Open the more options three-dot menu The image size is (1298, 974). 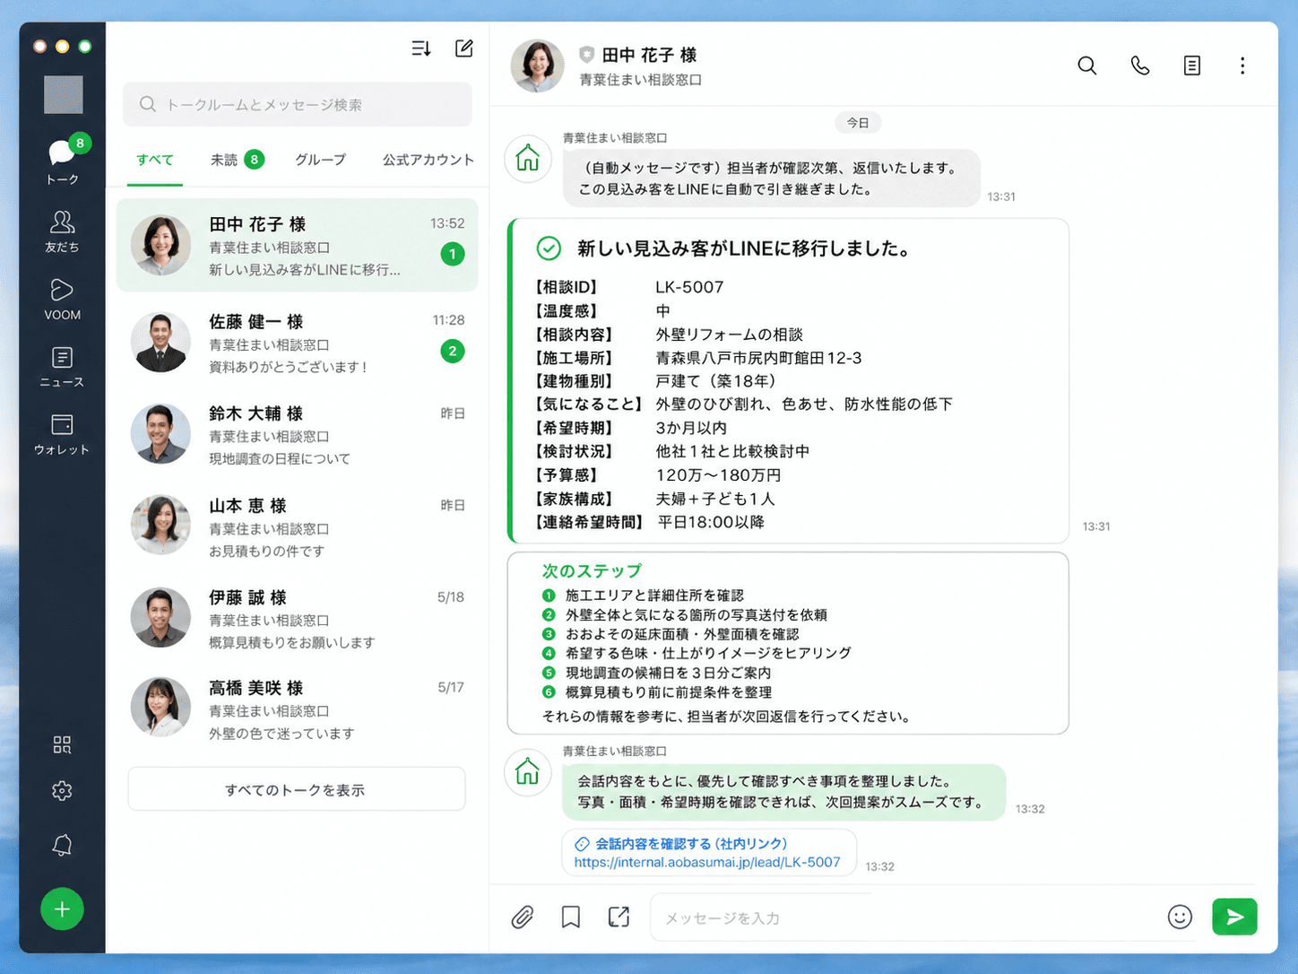1242,65
